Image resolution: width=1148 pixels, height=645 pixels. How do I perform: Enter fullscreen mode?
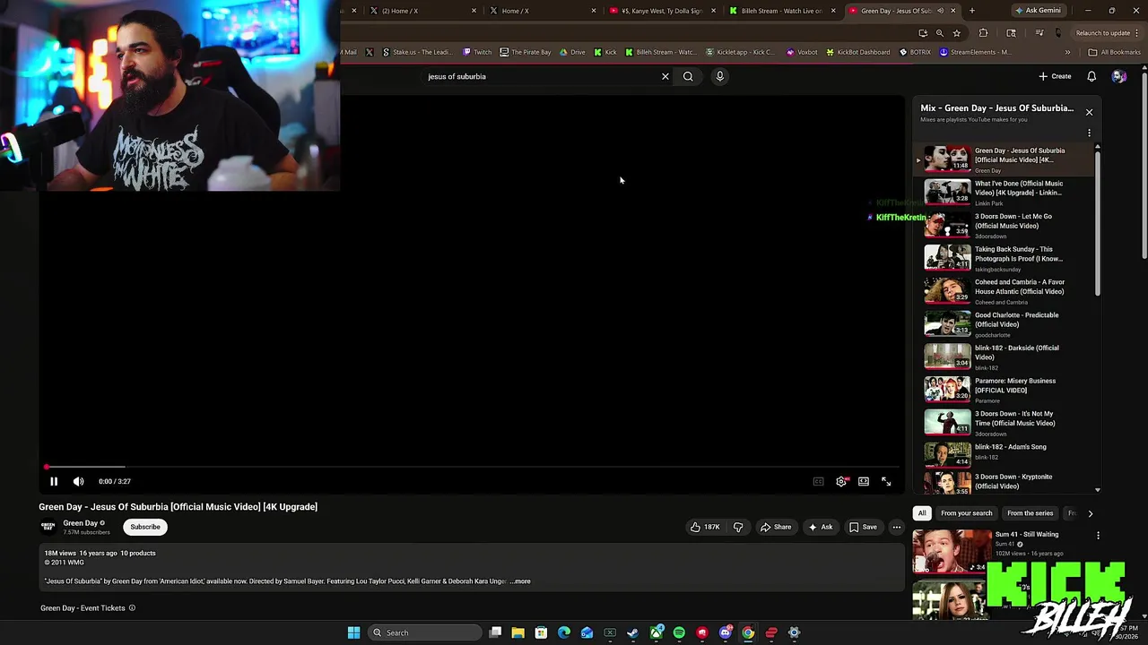tap(886, 482)
